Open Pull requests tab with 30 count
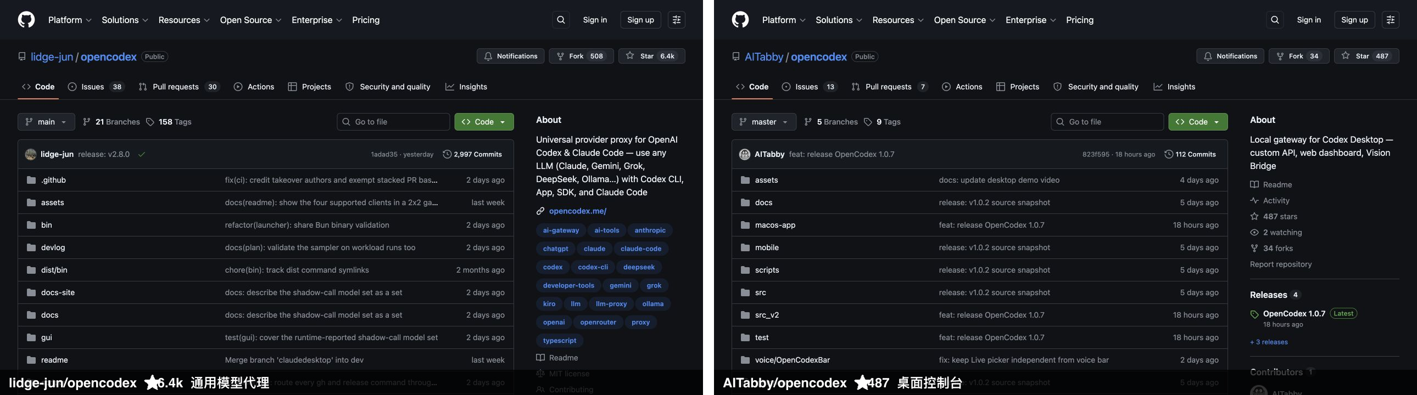1417x395 pixels. (179, 87)
